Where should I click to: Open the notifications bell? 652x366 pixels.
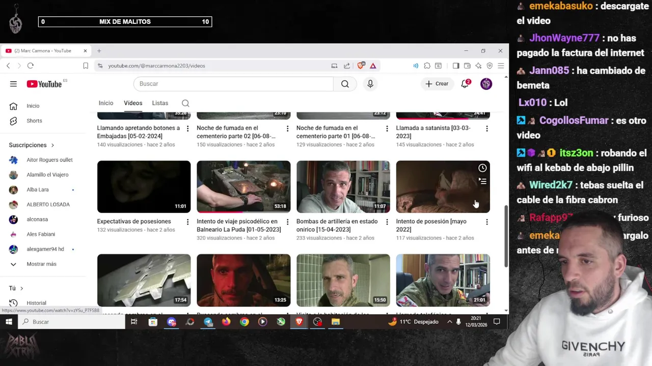click(x=465, y=84)
